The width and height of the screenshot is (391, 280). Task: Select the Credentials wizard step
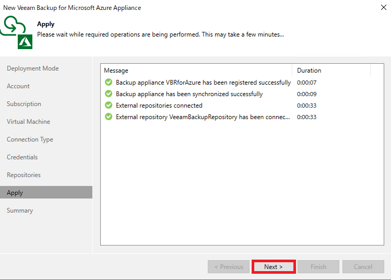point(22,157)
